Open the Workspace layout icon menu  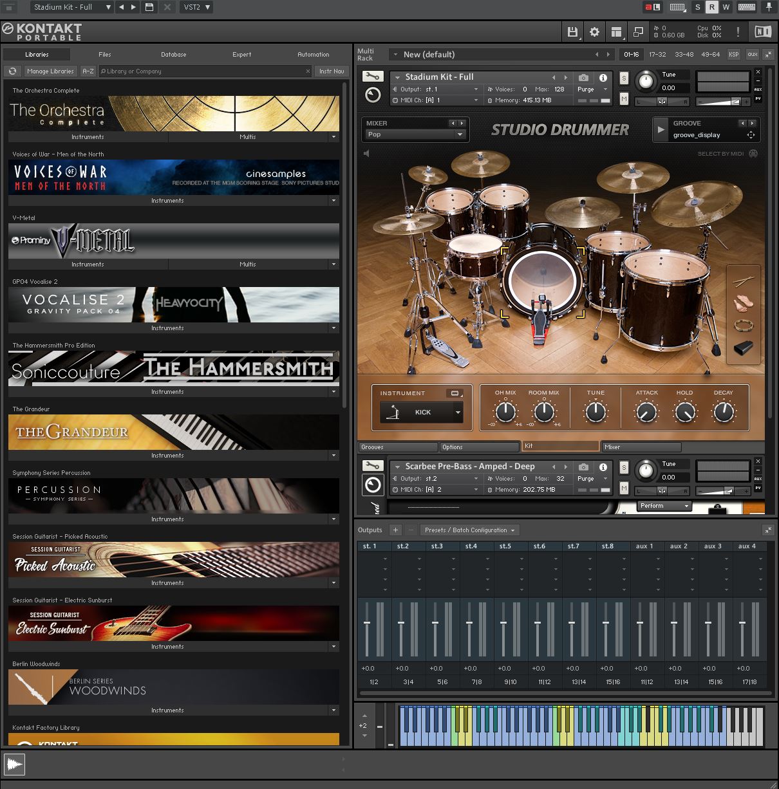pyautogui.click(x=616, y=32)
